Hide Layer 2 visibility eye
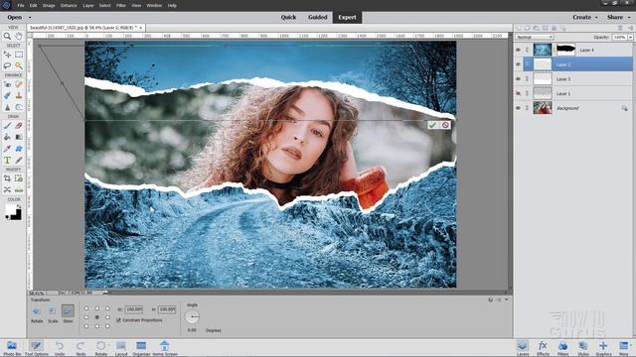636x357 pixels. click(518, 64)
